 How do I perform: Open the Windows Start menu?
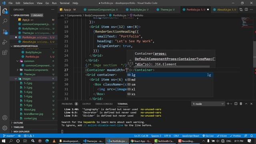(x=4, y=141)
